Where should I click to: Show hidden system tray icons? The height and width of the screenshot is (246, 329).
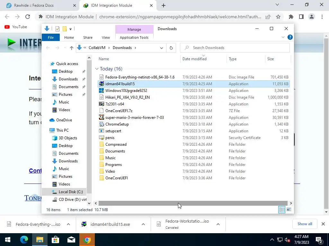(x=272, y=240)
